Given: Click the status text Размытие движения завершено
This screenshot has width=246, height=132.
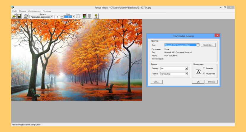Looking at the screenshot, I should pyautogui.click(x=26, y=125).
